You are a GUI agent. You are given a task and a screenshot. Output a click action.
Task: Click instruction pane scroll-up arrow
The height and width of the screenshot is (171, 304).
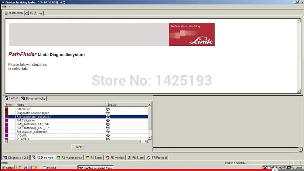pos(299,21)
